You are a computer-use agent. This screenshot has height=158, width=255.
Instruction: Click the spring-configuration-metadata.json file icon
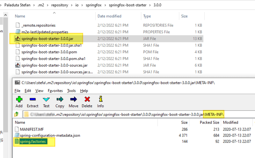[x=17, y=135]
